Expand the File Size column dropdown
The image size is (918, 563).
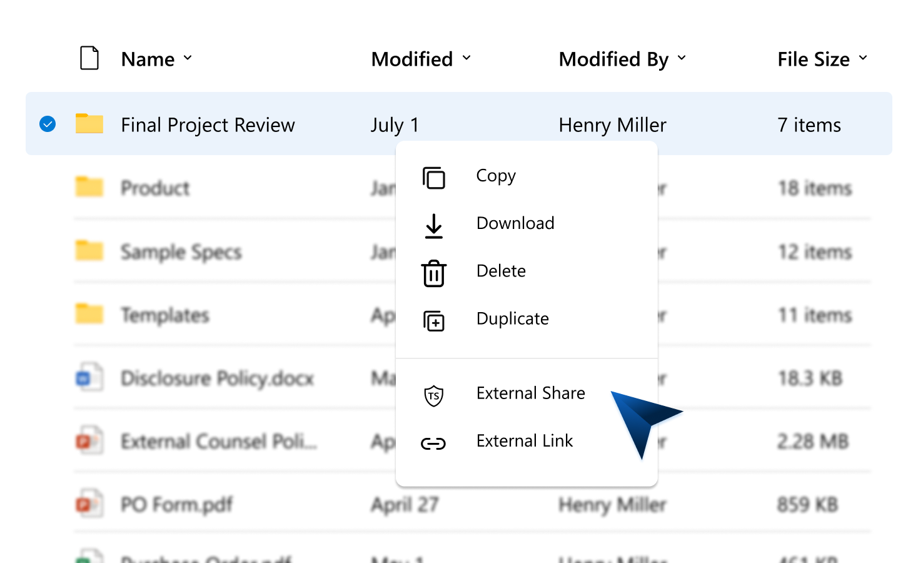point(863,58)
